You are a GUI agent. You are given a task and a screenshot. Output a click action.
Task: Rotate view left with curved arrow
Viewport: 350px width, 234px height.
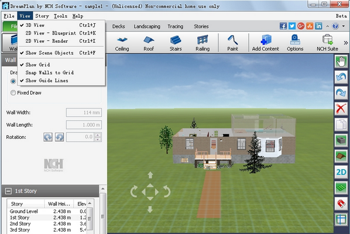(134, 191)
